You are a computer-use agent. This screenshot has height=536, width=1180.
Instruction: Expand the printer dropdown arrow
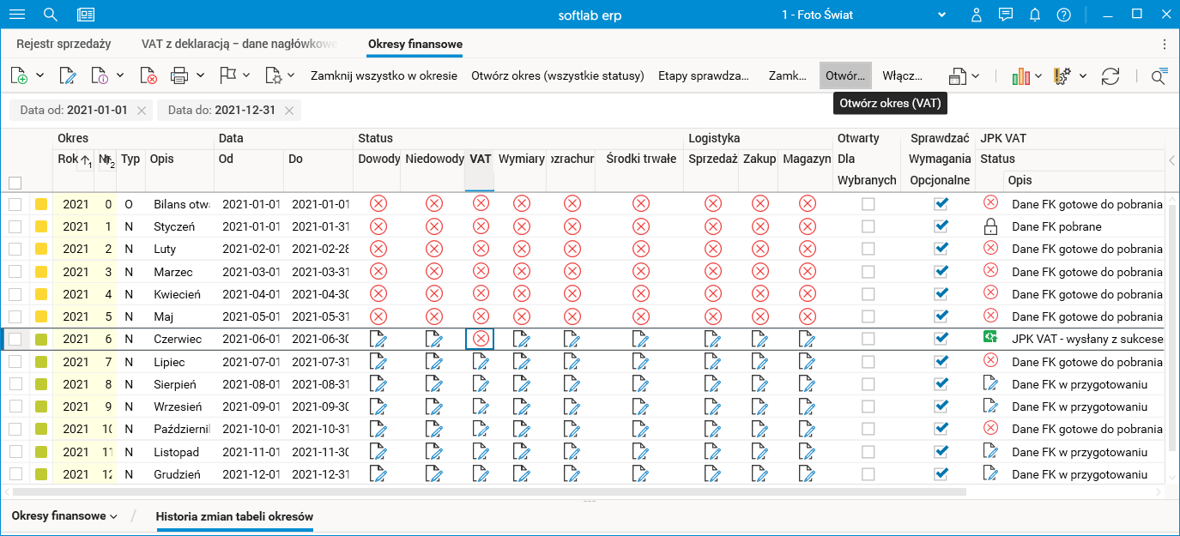pos(200,75)
